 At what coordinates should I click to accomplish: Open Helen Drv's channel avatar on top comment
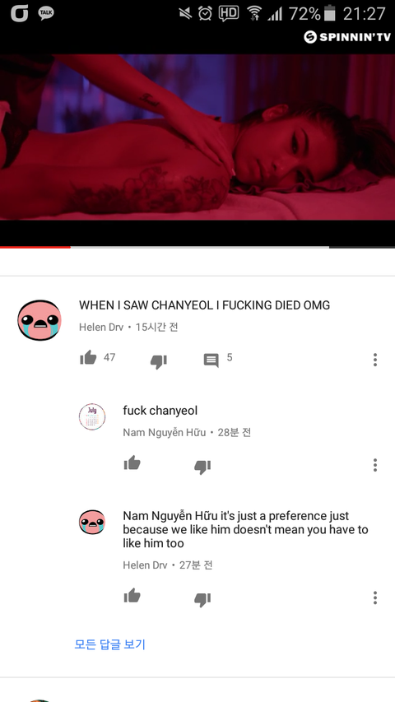[39, 320]
